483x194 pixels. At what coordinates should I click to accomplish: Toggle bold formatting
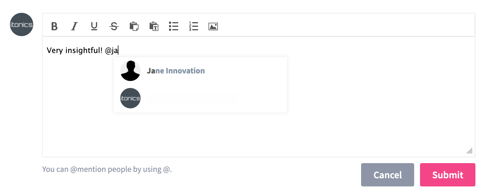(54, 27)
